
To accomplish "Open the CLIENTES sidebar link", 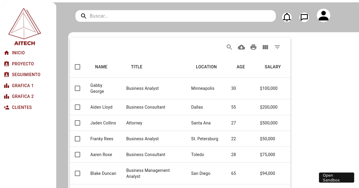I will 22,107.
